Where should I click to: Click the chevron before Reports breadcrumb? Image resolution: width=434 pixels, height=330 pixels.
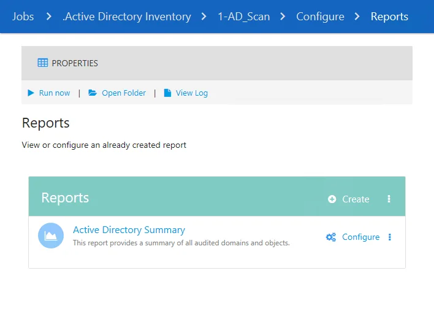pos(357,17)
